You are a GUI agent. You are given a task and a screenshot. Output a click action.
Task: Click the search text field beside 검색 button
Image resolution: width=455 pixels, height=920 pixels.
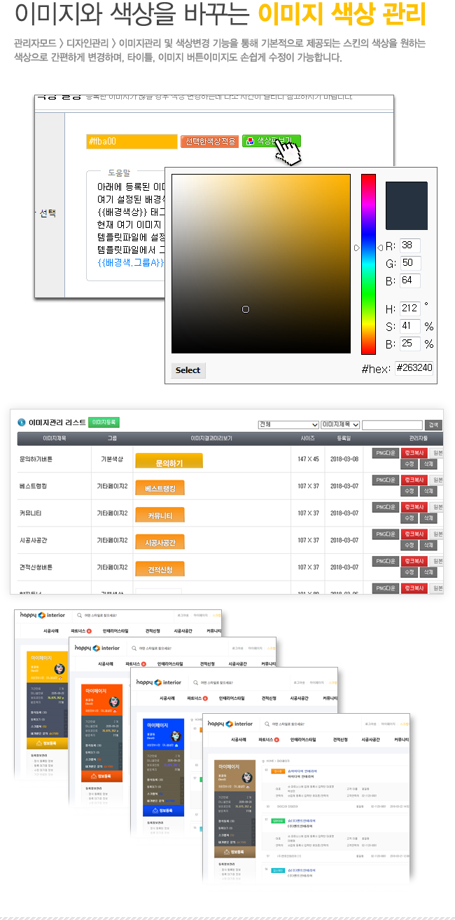coord(392,425)
